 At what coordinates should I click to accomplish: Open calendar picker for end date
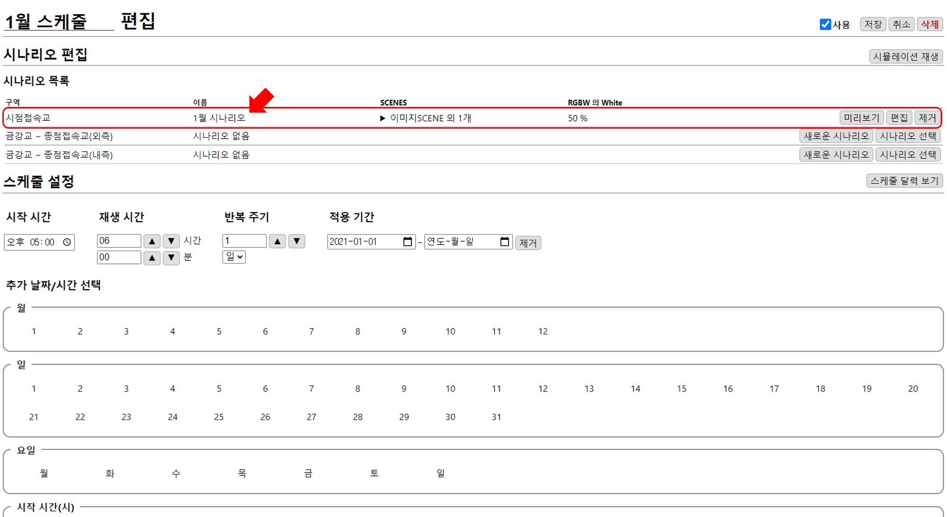[505, 242]
